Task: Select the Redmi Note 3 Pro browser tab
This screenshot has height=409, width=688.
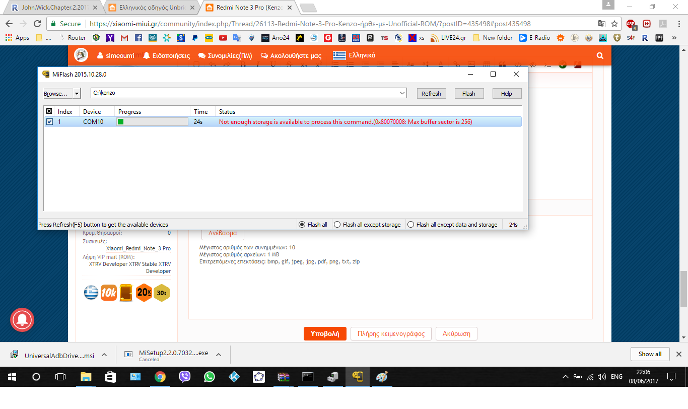Action: 247,8
